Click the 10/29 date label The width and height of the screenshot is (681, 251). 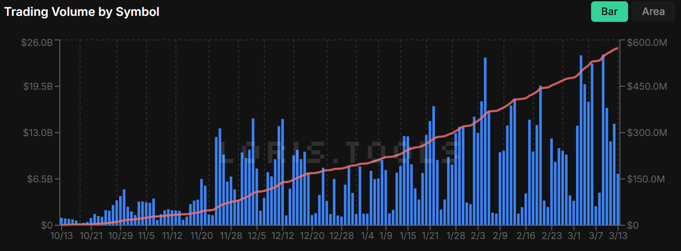121,237
